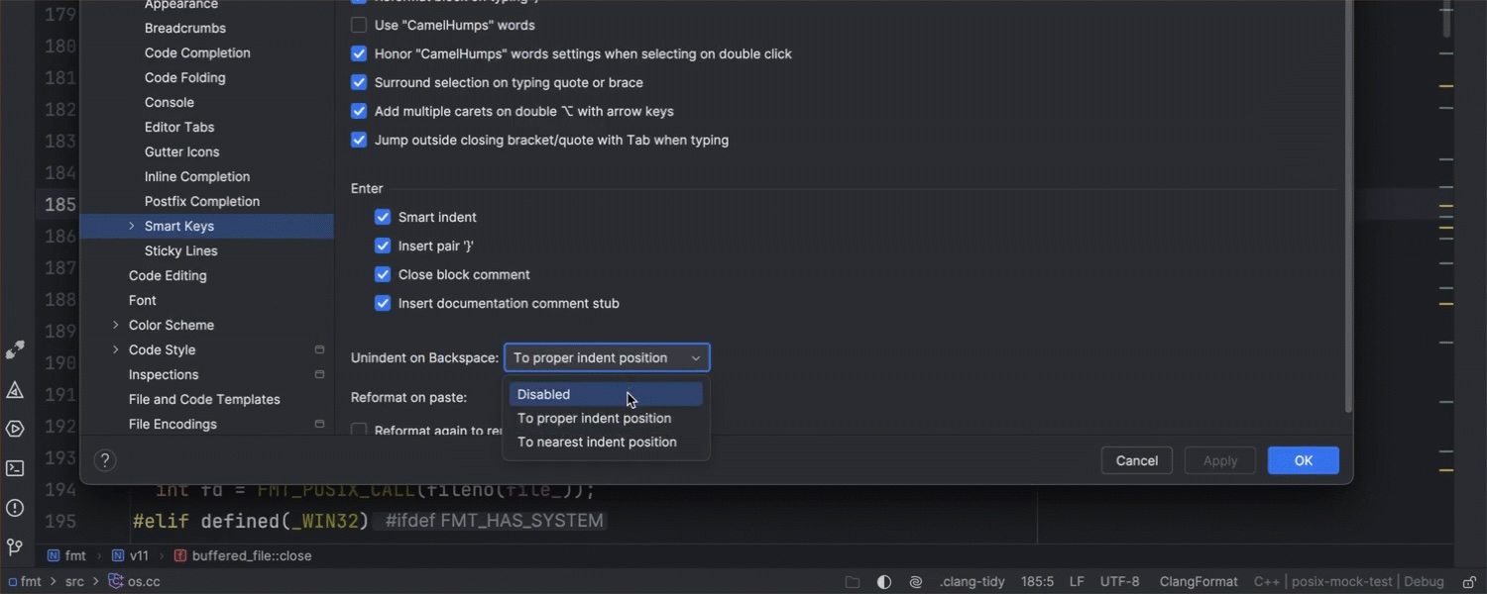Click the OK button
This screenshot has height=594, width=1487.
coord(1303,460)
